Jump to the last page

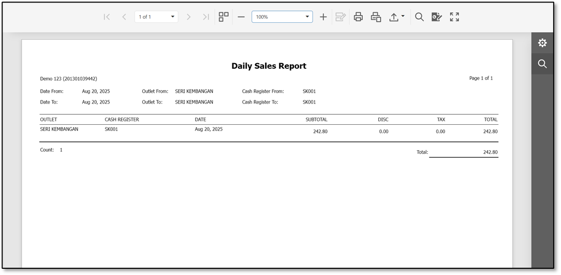point(206,17)
